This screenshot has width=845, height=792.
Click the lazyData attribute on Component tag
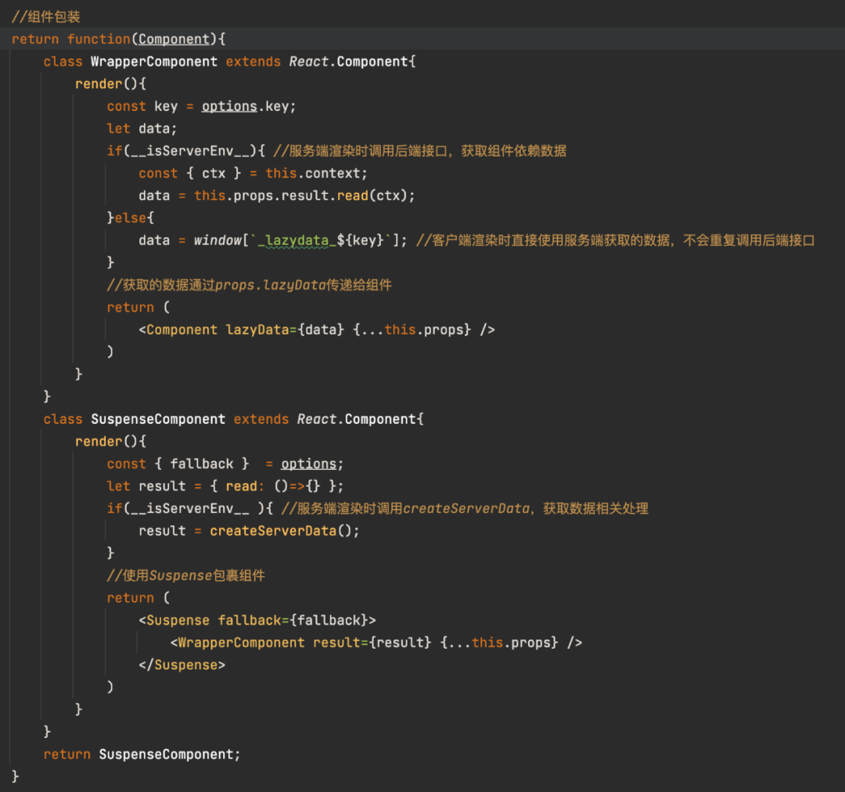[x=257, y=330]
